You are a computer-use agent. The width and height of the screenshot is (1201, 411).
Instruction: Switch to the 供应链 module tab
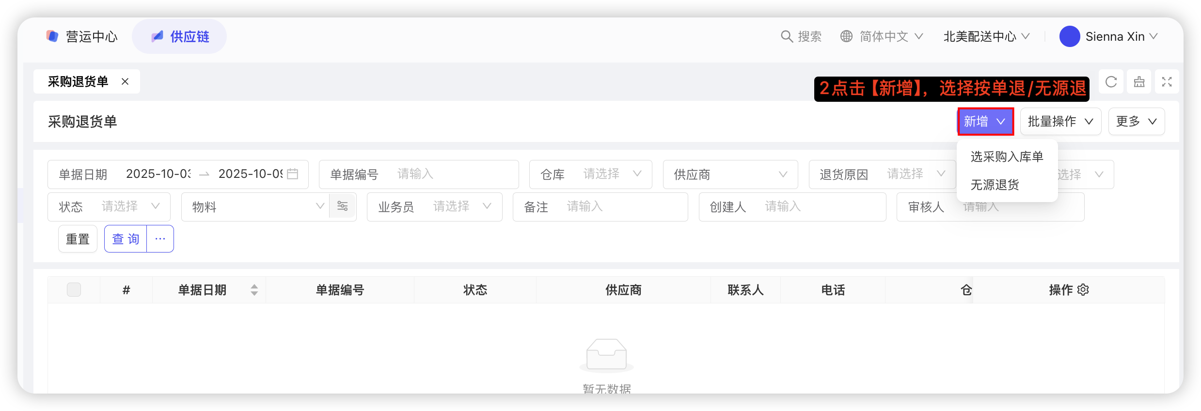180,36
